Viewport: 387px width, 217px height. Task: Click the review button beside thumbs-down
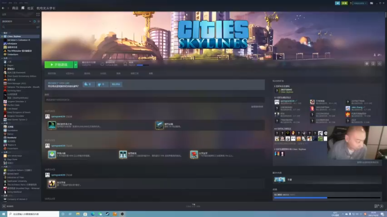click(116, 84)
